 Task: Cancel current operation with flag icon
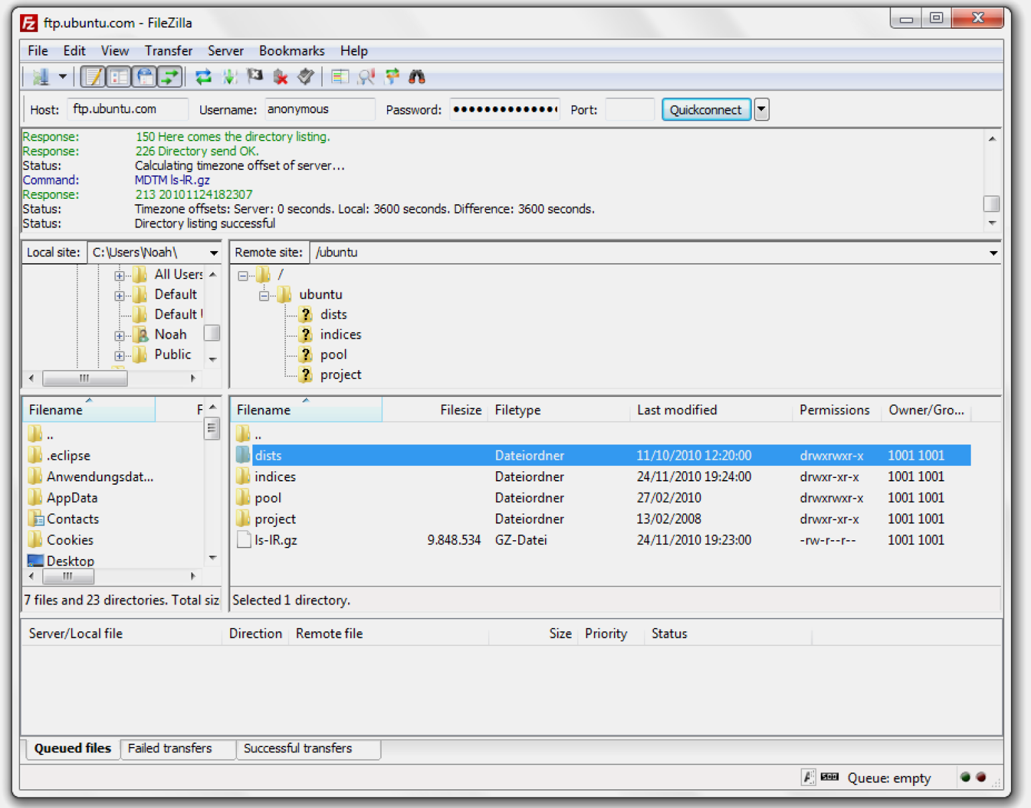(255, 77)
